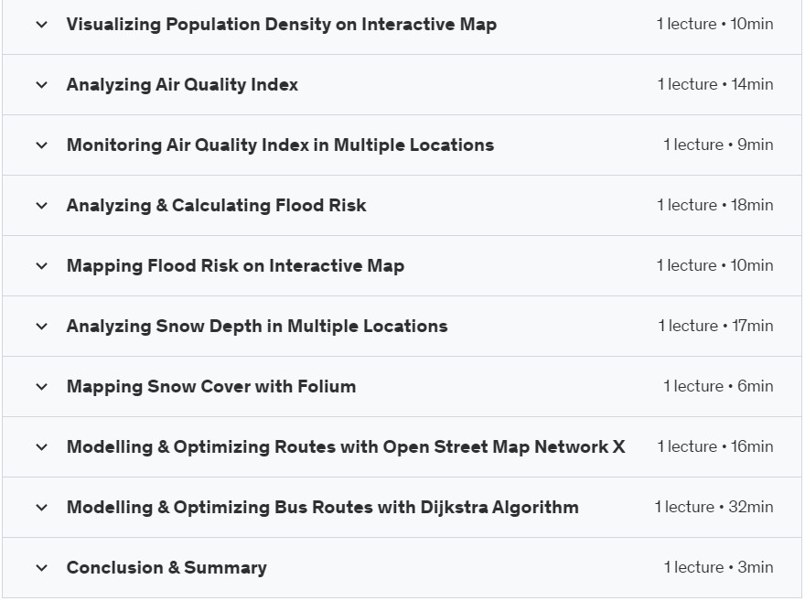This screenshot has height=601, width=805.
Task: Open Visualizing Population Density on Interactive Map title
Action: [x=282, y=25]
